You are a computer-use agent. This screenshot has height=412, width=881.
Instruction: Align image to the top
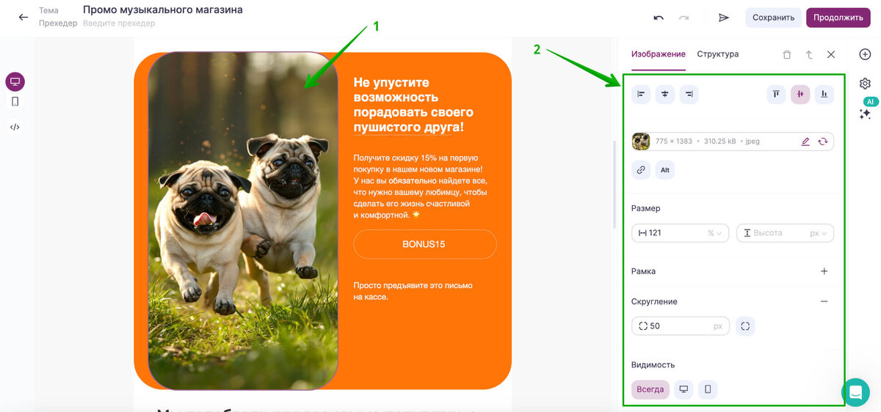[776, 94]
